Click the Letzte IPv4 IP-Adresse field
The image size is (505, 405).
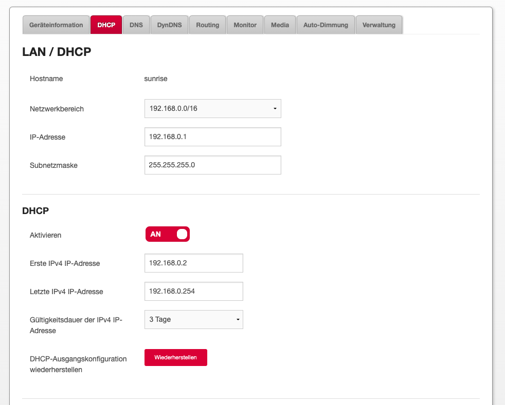click(193, 291)
